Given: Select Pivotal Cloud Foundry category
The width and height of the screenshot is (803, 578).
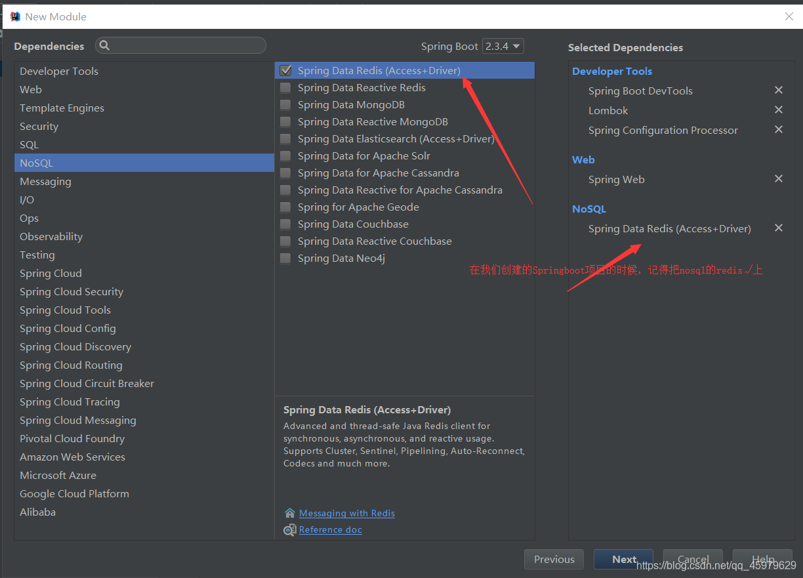Looking at the screenshot, I should 144,438.
